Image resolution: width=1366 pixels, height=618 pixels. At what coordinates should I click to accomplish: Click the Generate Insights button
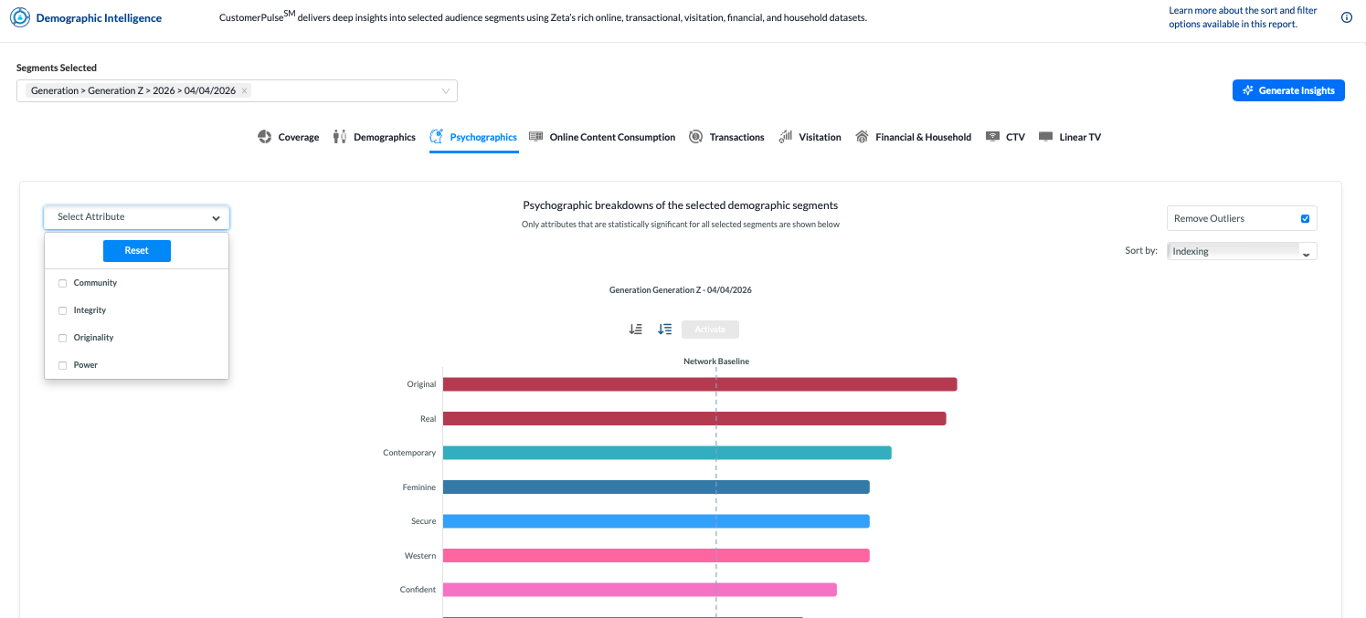click(1288, 90)
